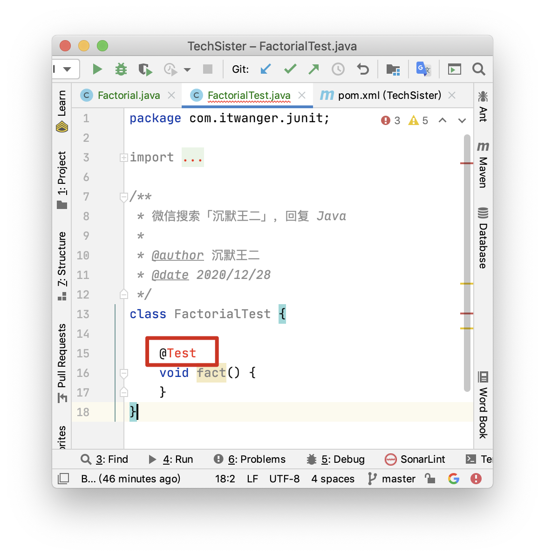Collapse the Javadoc comment block at line 7
This screenshot has width=545, height=557.
123,197
